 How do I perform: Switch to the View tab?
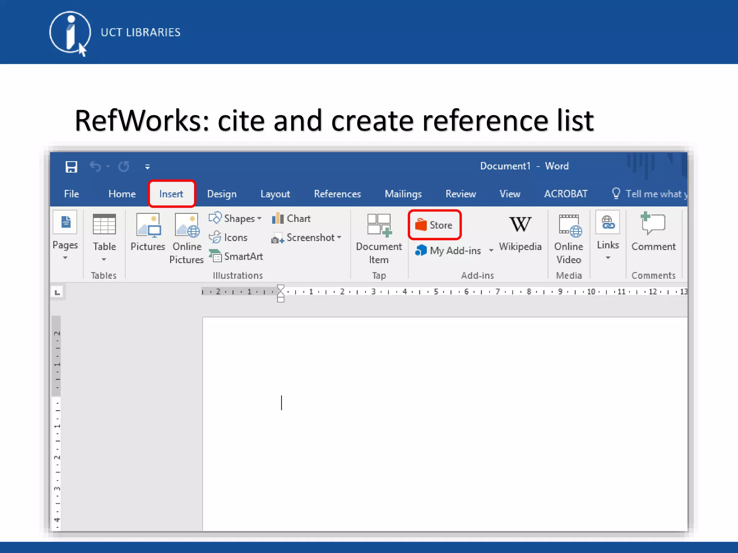click(510, 194)
